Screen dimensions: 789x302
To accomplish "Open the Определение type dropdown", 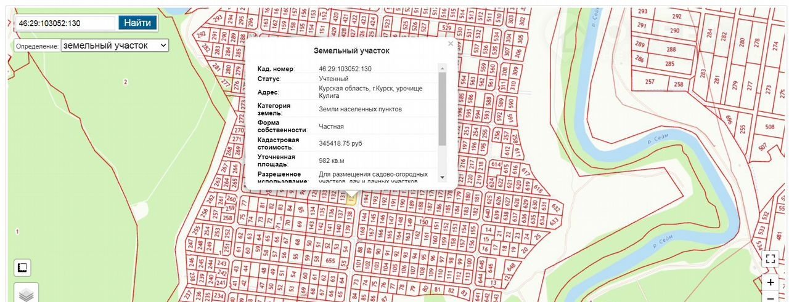I will click(x=115, y=46).
